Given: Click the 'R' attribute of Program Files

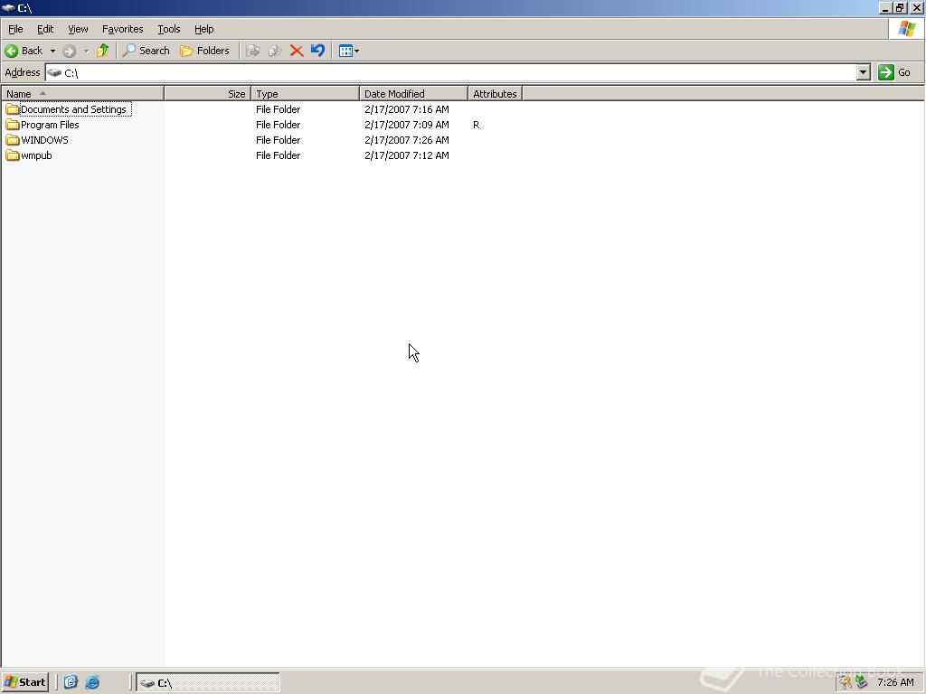Looking at the screenshot, I should pyautogui.click(x=476, y=125).
